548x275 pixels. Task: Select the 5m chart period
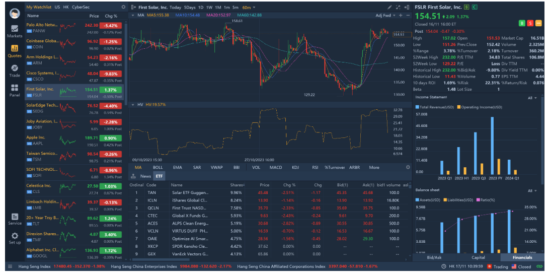pyautogui.click(x=236, y=8)
